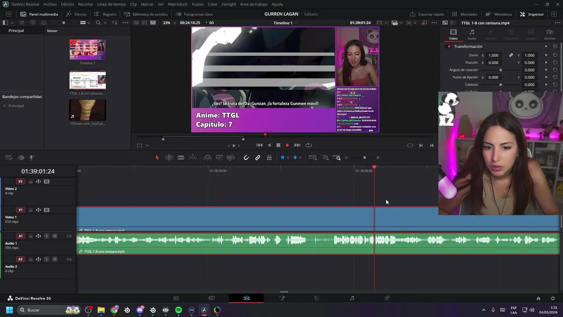Adjust Ángulo de rotación slider
Screen dimensions: 563x317
[501, 70]
